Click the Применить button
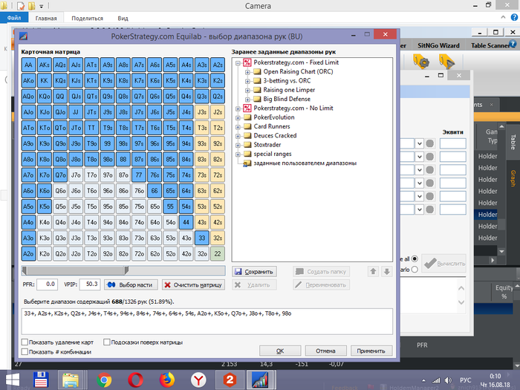 coord(371,351)
